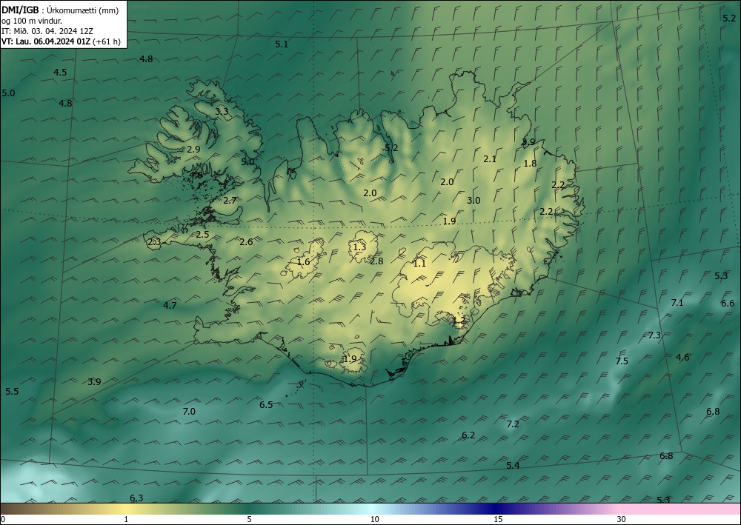Click the 4.7 value over the sea

(x=170, y=306)
